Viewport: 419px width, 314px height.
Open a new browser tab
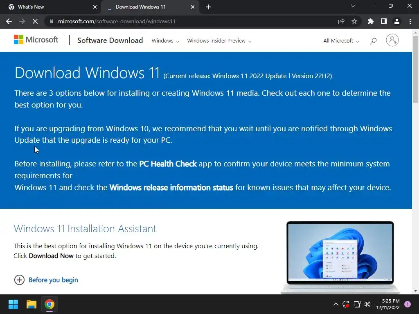[x=208, y=7]
